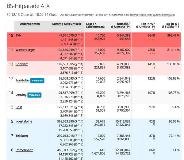
Task: Click the single flame icon in the Conwert row
Action: pos(151,68)
